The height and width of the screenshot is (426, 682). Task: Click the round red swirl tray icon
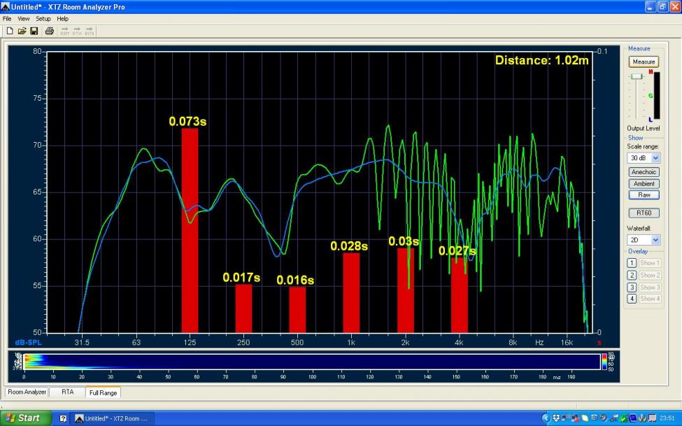tap(604, 418)
